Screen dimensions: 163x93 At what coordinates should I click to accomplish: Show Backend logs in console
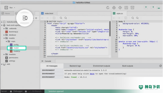[75, 66]
